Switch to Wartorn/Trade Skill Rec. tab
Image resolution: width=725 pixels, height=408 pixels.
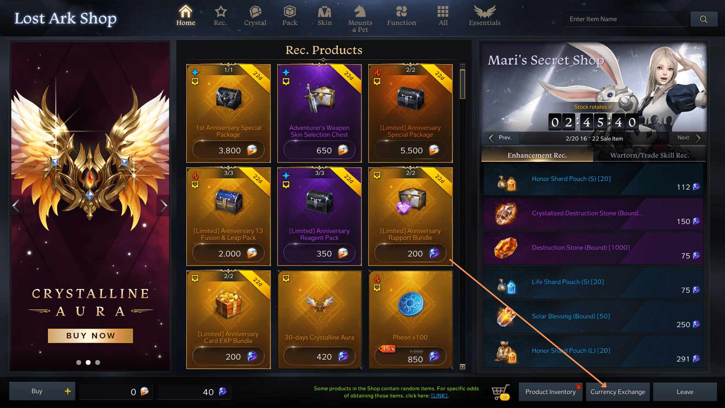point(649,155)
